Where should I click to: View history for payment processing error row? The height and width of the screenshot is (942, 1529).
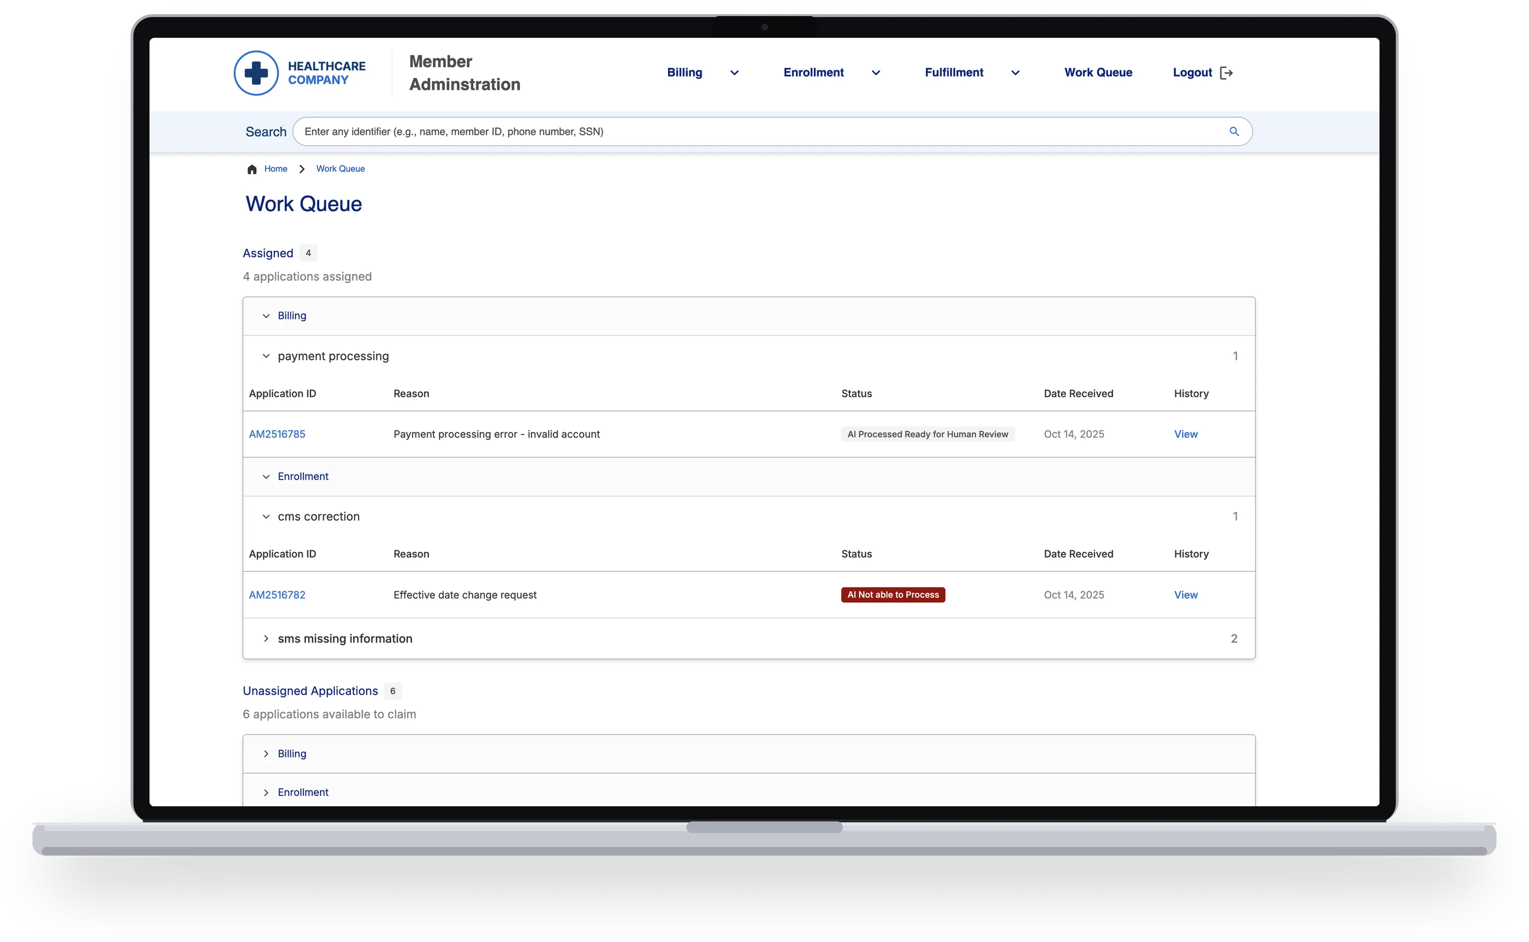(1186, 434)
